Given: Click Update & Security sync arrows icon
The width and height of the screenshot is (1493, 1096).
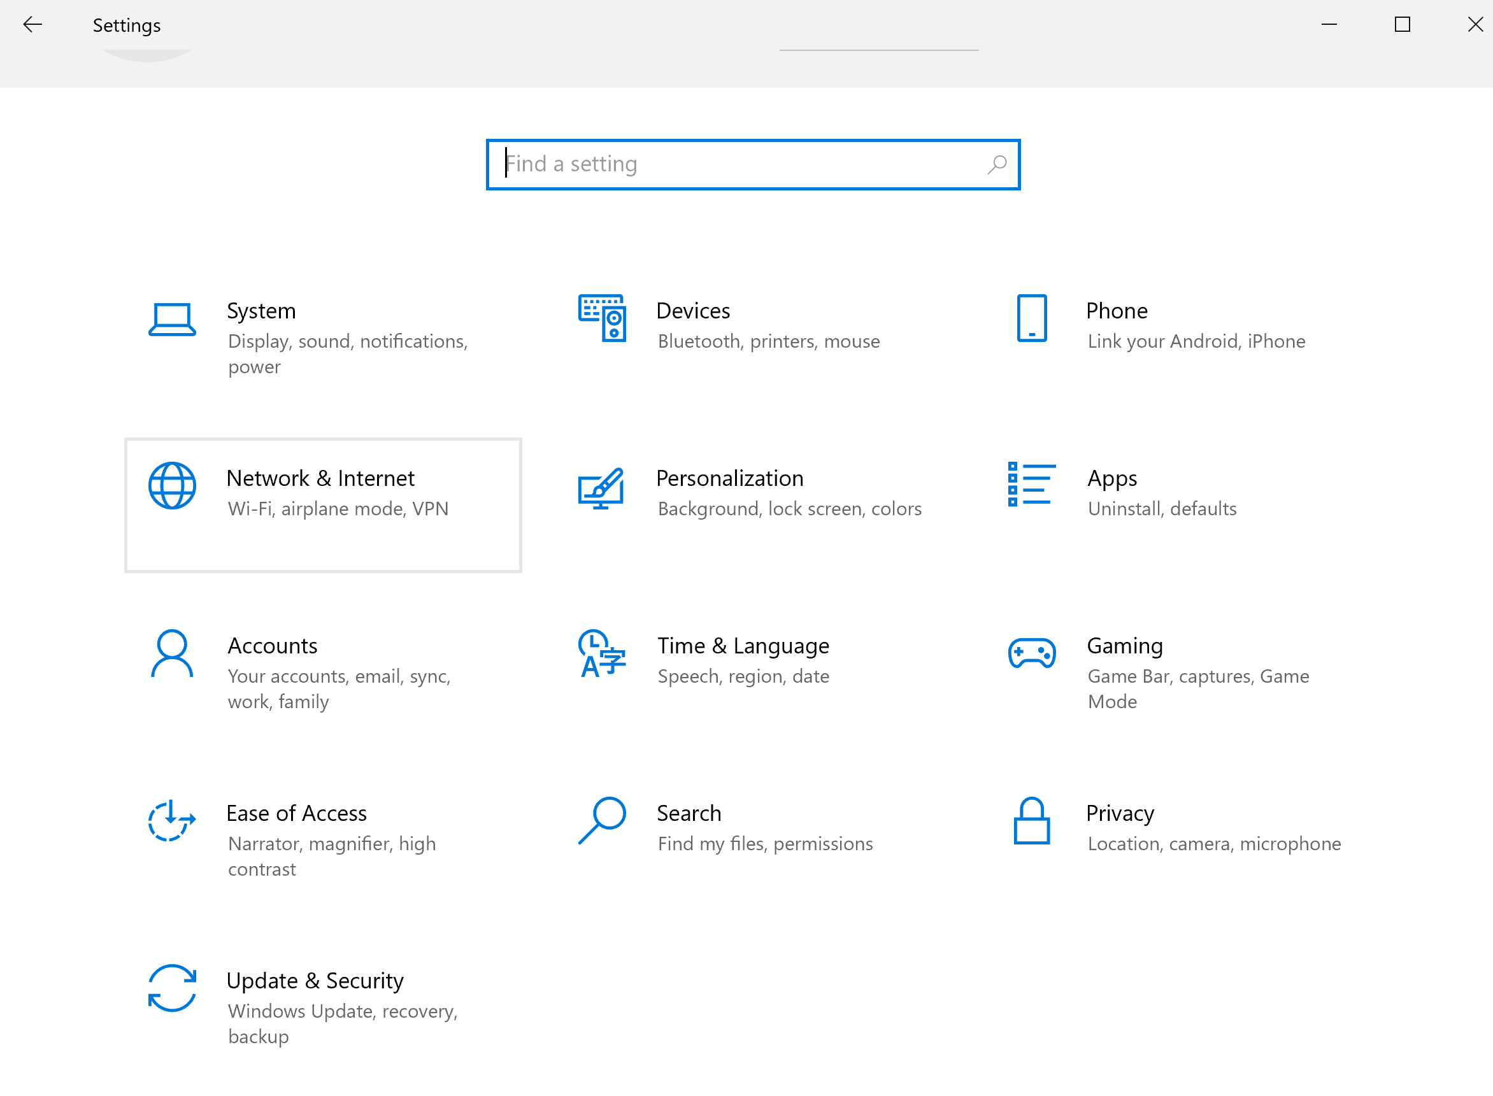Looking at the screenshot, I should [172, 988].
